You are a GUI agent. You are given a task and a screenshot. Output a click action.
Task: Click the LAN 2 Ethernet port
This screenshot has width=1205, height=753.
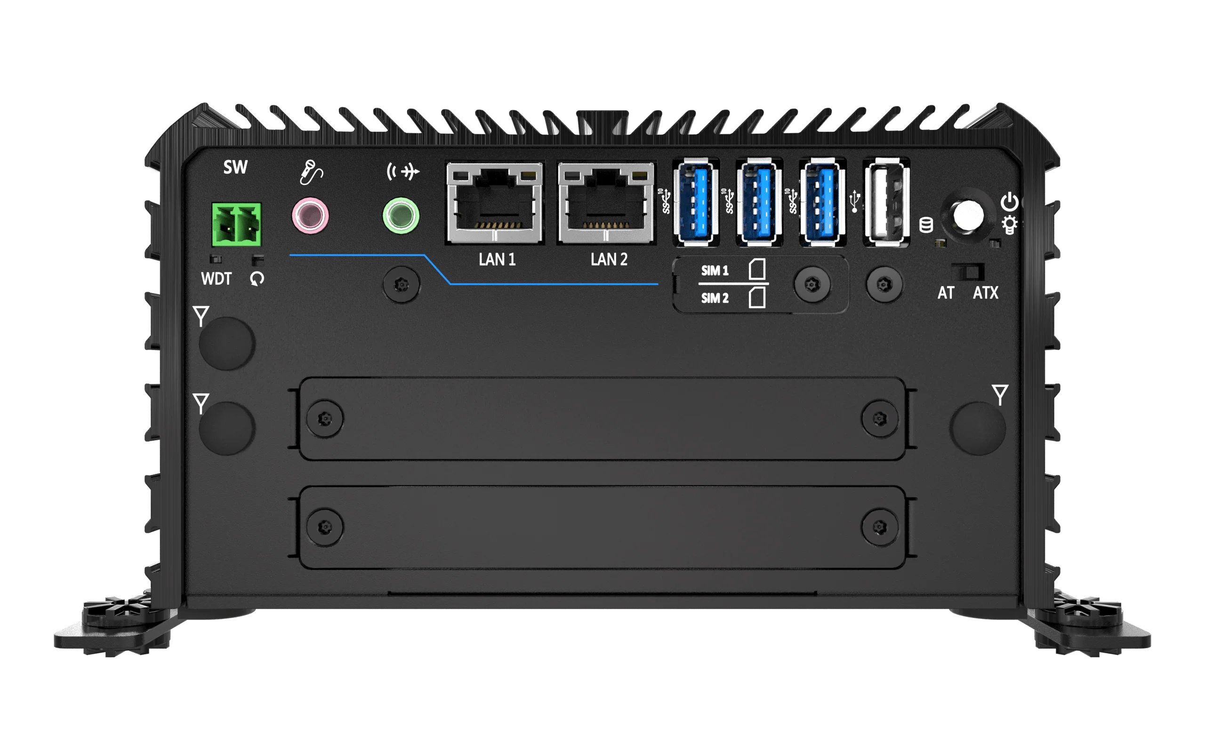pyautogui.click(x=606, y=203)
